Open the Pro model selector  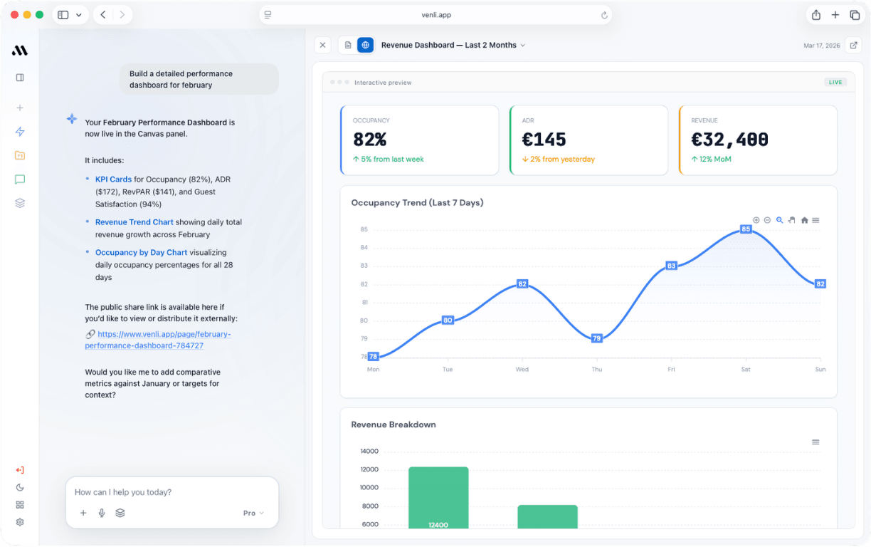click(x=253, y=513)
